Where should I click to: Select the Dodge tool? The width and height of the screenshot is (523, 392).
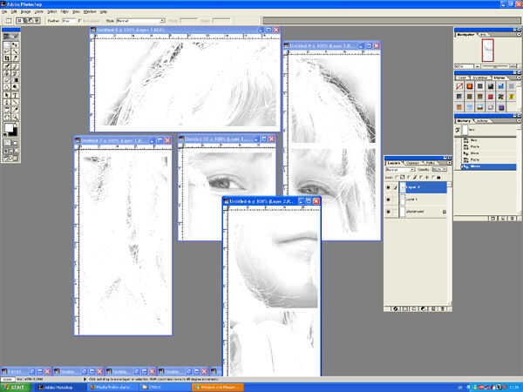coord(15,87)
